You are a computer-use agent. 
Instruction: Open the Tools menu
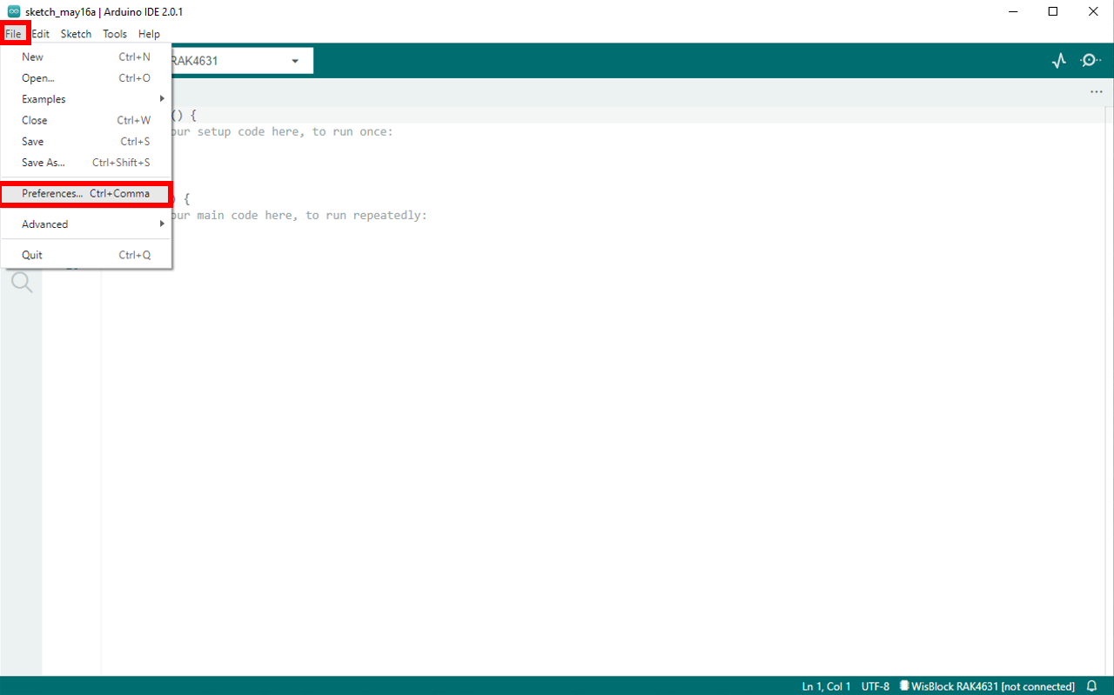[x=115, y=34]
